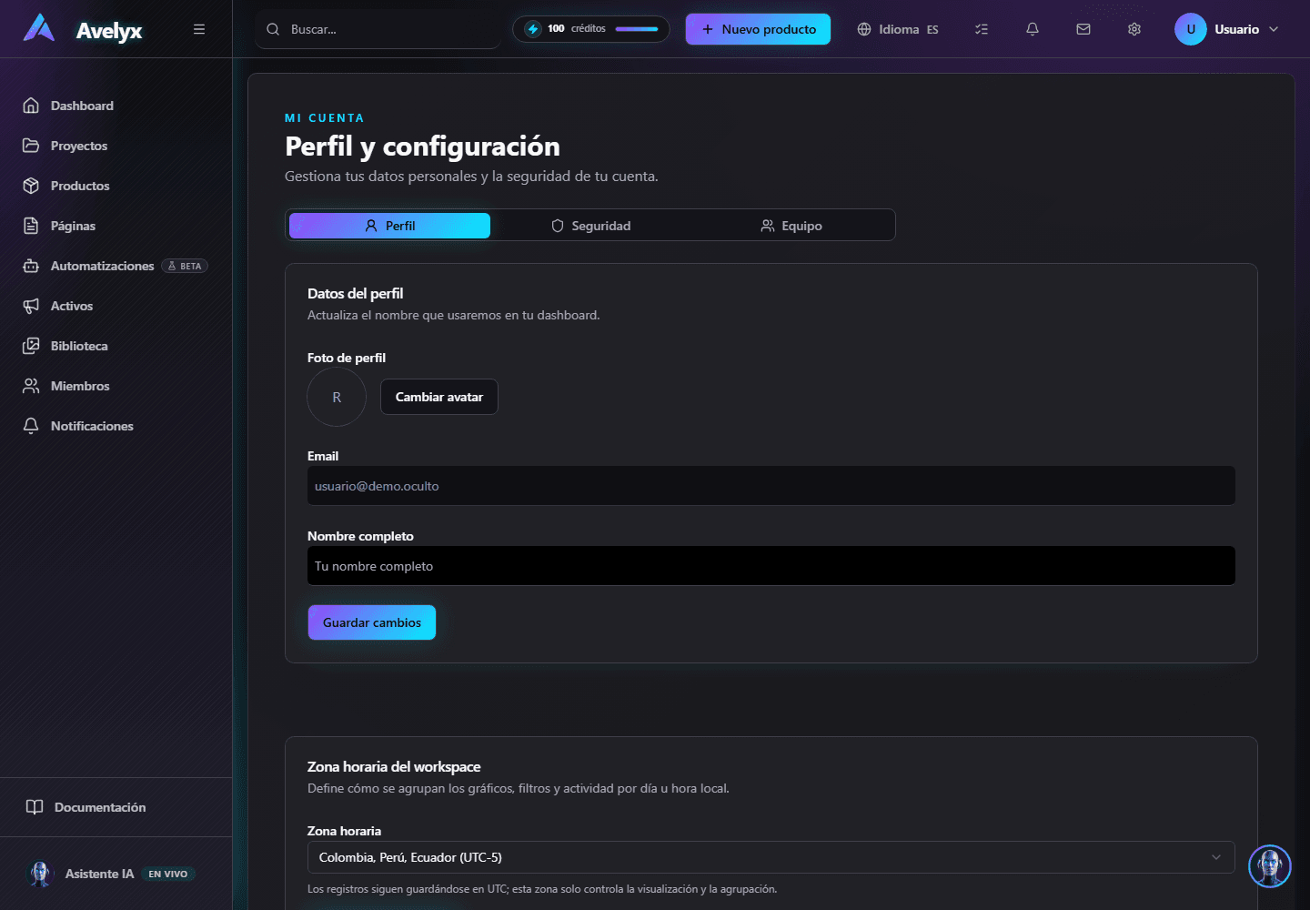Screen dimensions: 1310x910
Task: Click the Miembros people icon
Action: [x=31, y=386]
